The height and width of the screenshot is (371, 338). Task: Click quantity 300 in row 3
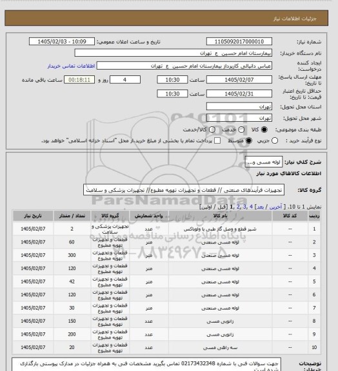[x=72, y=255]
